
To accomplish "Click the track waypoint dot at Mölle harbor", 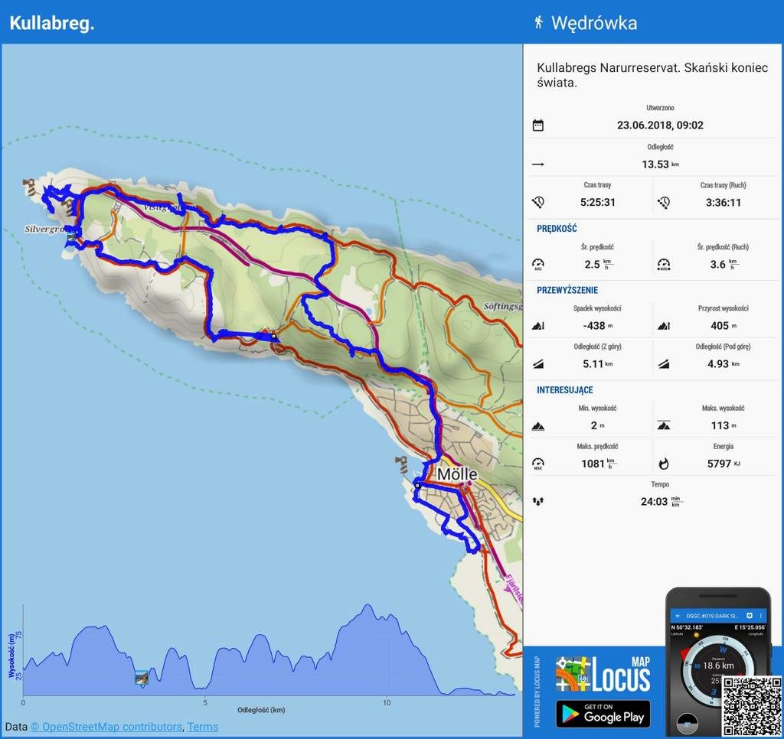I will coord(417,485).
